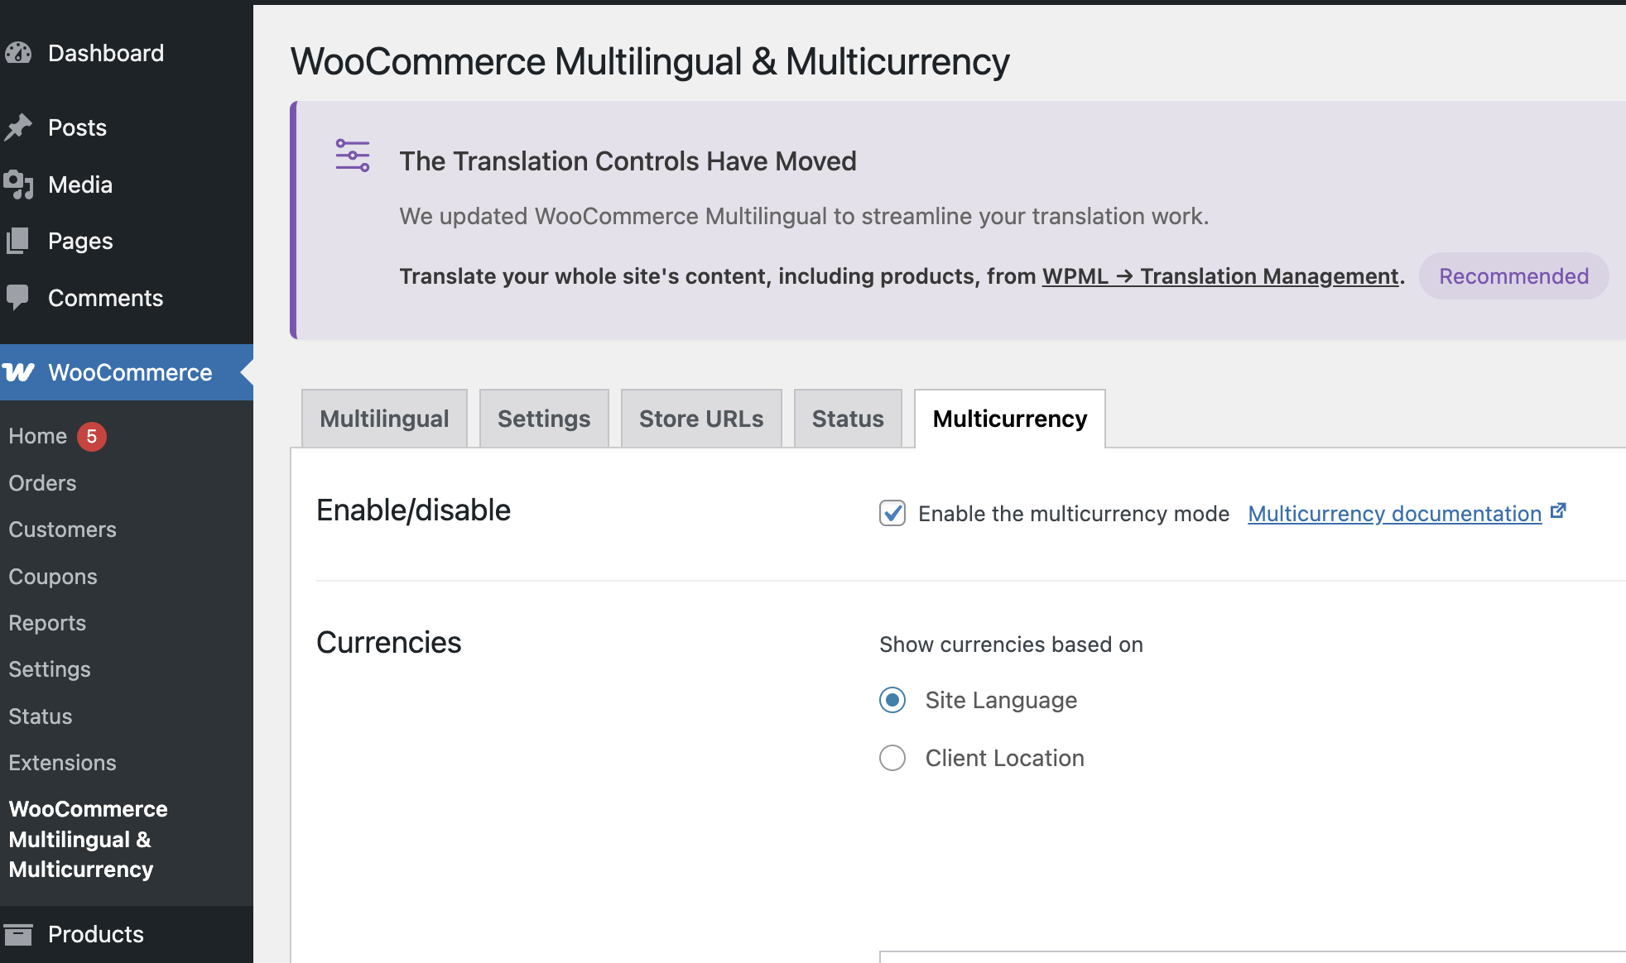Click 'Enable the multicurrency mode' label text
Viewport: 1626px width, 963px height.
pos(1074,514)
